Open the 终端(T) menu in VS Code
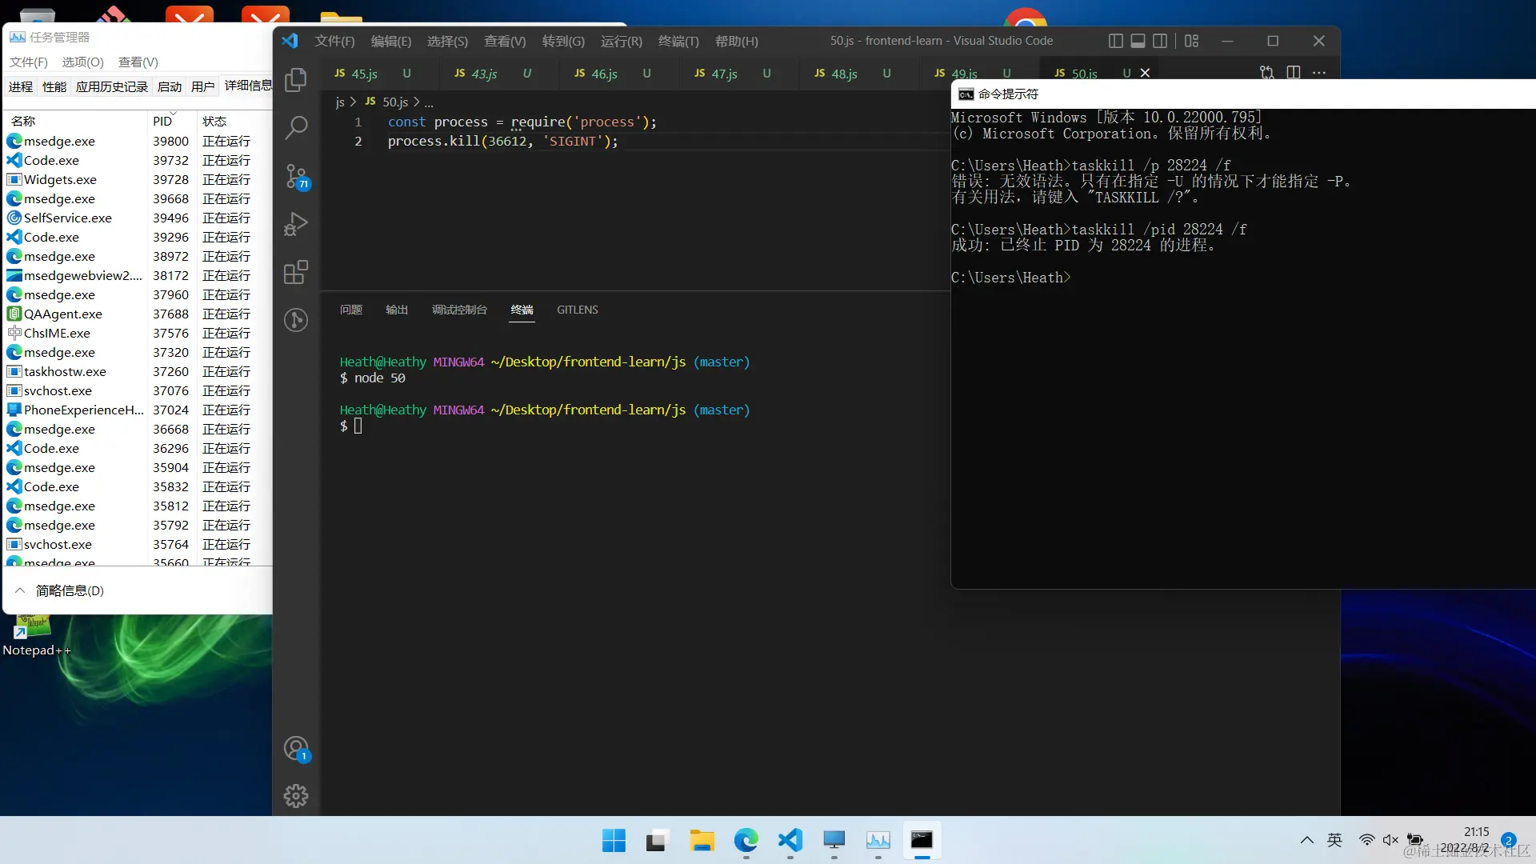The height and width of the screenshot is (864, 1536). click(678, 41)
